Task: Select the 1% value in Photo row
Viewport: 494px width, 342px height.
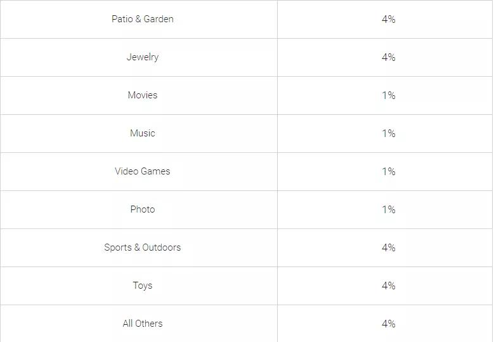Action: tap(388, 209)
